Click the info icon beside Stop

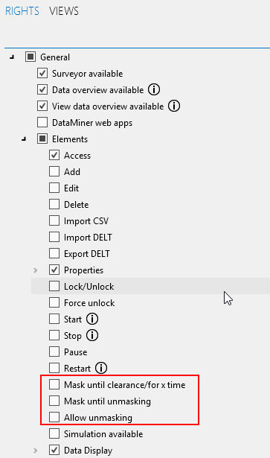coord(92,335)
